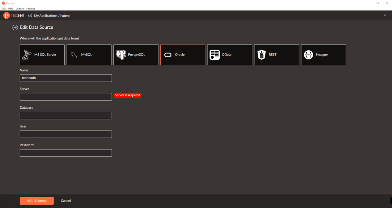Minimize the Radzen window

[369, 3]
